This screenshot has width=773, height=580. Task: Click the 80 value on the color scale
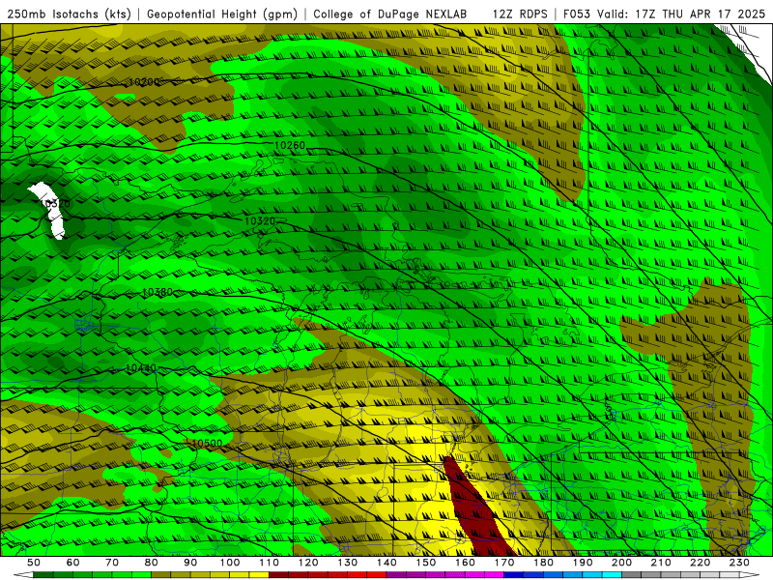(x=152, y=563)
